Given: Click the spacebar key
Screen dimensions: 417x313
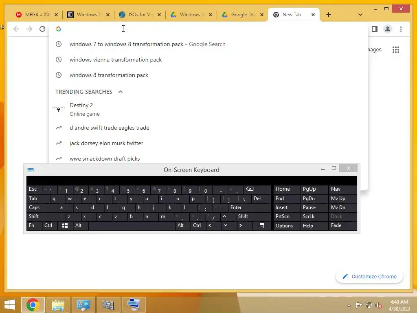Looking at the screenshot, I should click(x=132, y=226).
